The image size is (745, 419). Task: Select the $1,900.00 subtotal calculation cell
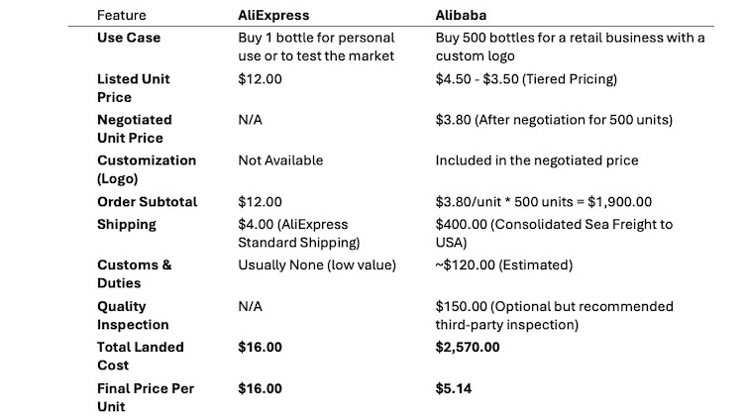pos(544,202)
